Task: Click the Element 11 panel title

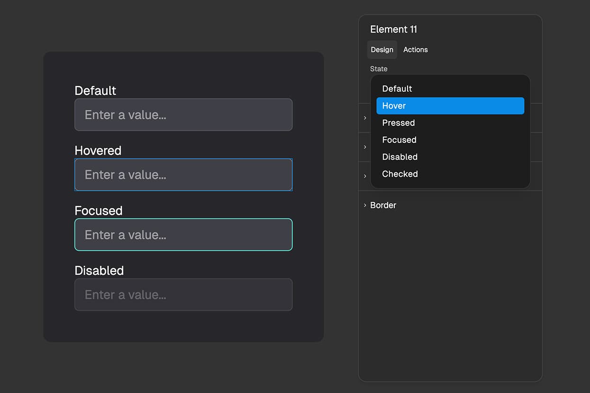Action: click(393, 29)
